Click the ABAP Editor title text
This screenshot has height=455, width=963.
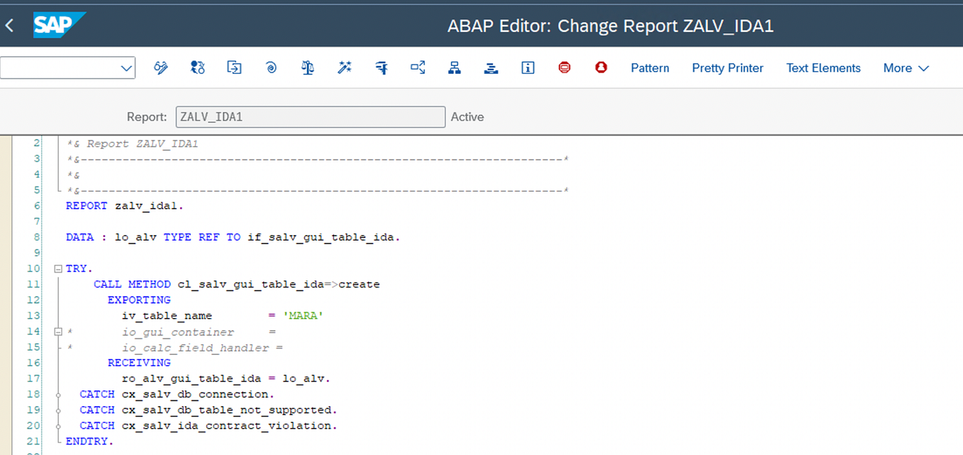point(610,26)
